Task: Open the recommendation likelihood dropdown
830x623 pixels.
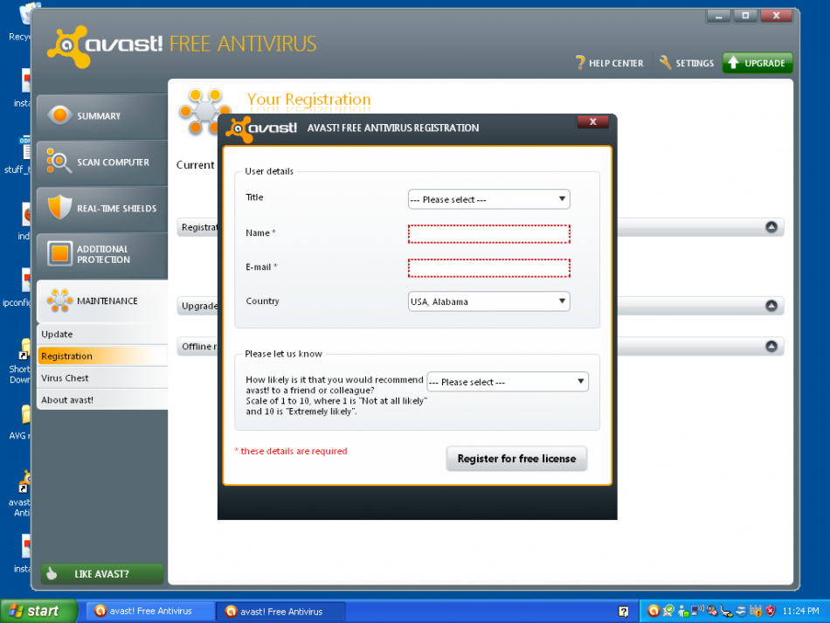Action: pyautogui.click(x=507, y=382)
